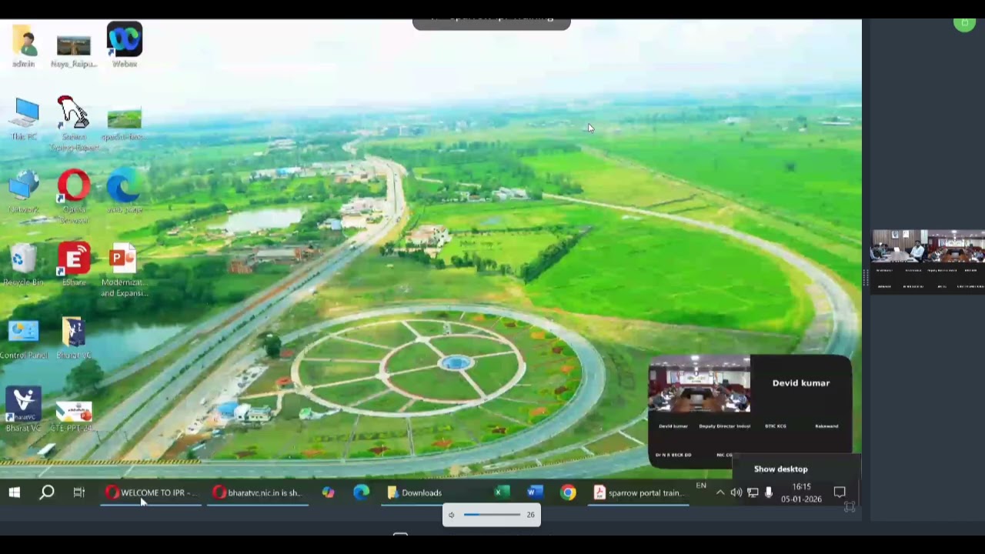Launch the Soni typing tutor shortcut
The image size is (985, 554).
[x=74, y=123]
